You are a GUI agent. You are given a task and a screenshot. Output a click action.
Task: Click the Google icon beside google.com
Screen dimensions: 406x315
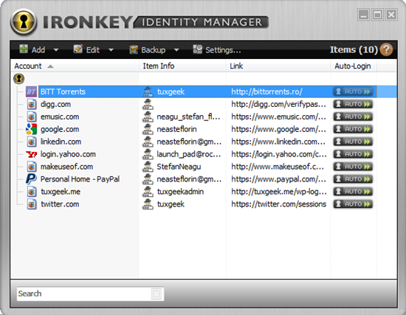point(31,129)
